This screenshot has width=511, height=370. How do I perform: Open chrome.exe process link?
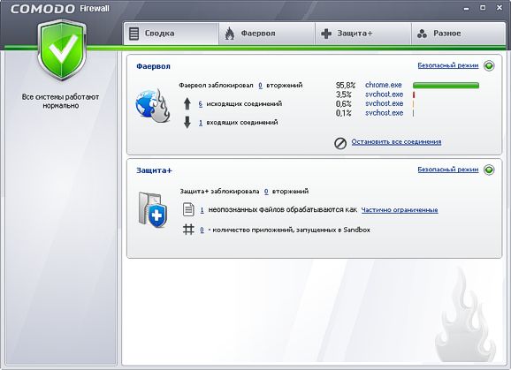(x=384, y=85)
